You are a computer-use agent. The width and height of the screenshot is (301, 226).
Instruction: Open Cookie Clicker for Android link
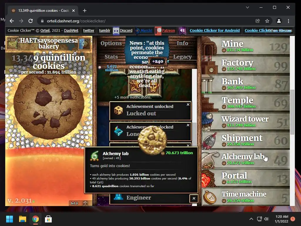215,30
